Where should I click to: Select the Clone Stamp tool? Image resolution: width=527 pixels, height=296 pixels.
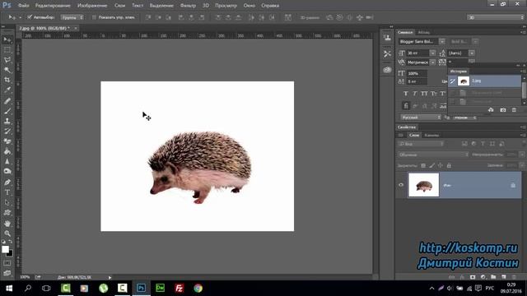coord(7,121)
